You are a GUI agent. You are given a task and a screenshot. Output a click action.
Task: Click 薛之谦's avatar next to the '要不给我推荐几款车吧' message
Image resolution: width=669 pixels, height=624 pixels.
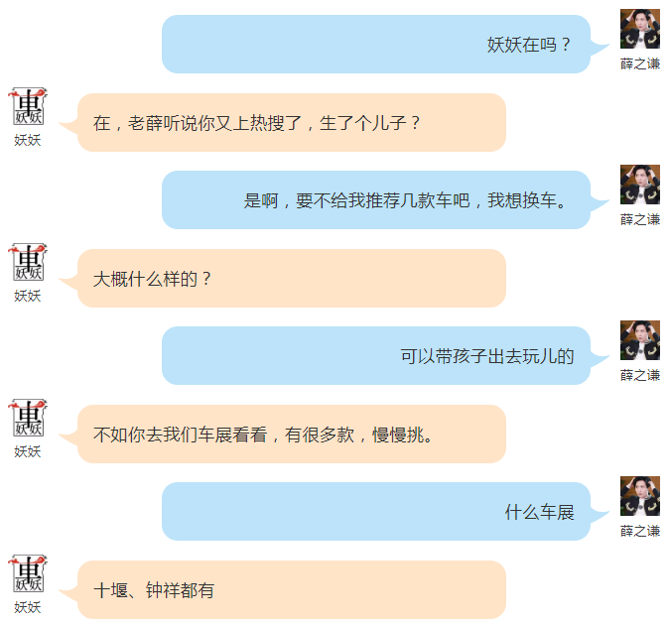coord(640,185)
